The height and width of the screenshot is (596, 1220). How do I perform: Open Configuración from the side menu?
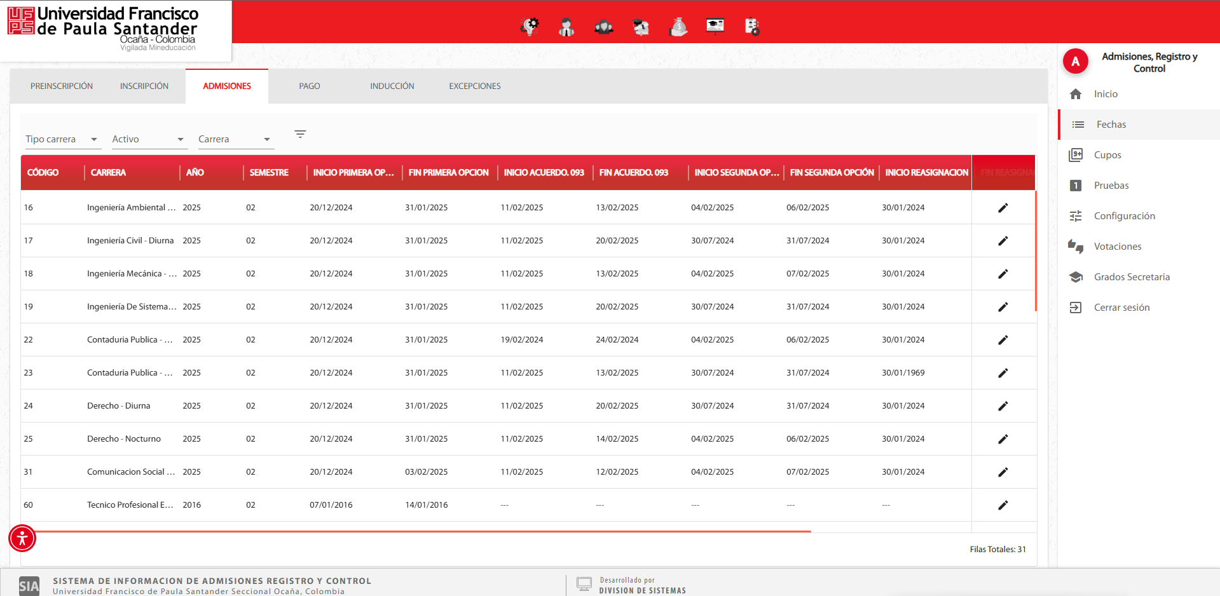point(1124,216)
